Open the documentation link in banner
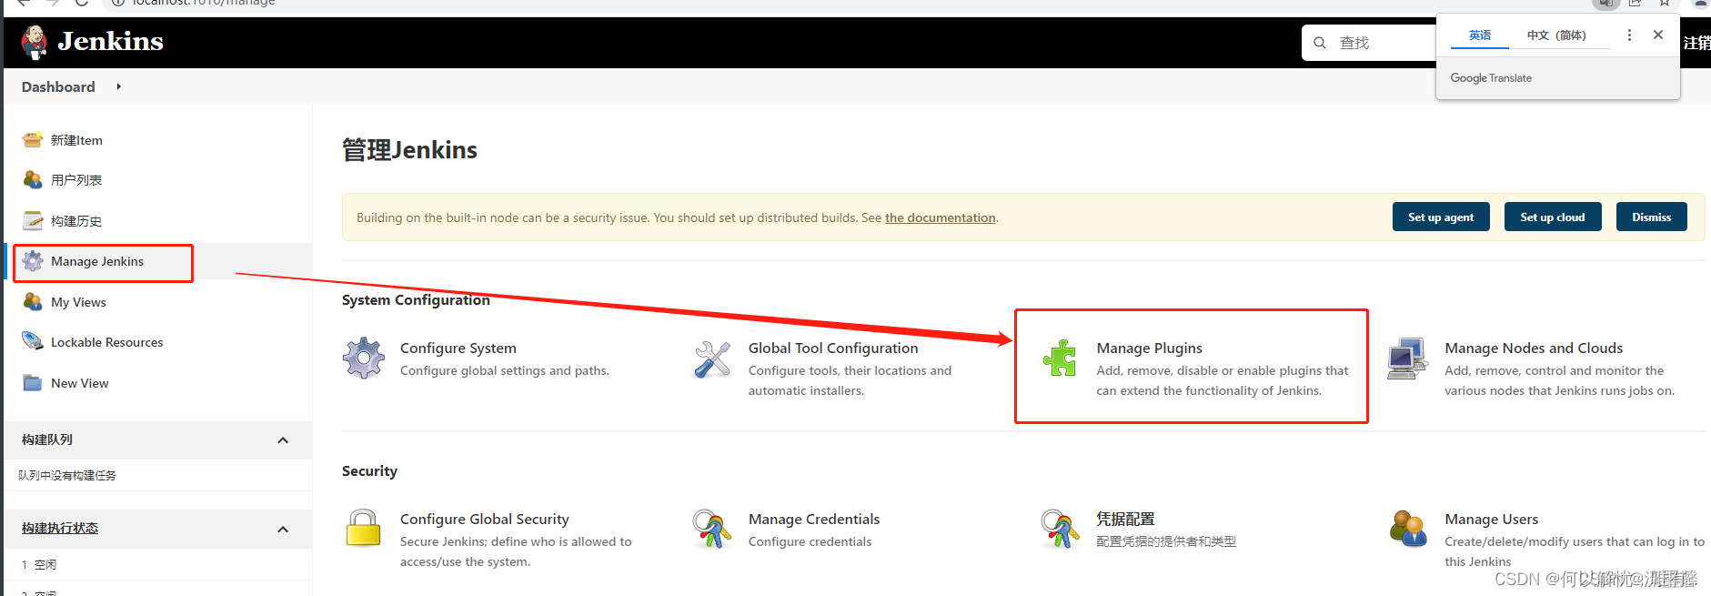This screenshot has height=596, width=1711. click(x=941, y=217)
